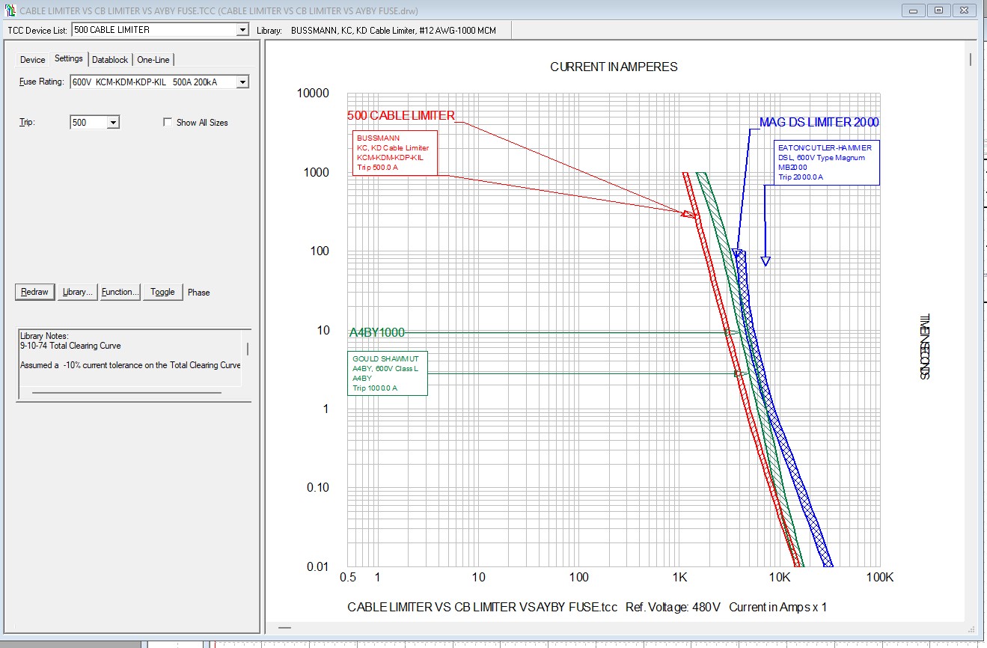Minimize the TCC window

tap(914, 10)
